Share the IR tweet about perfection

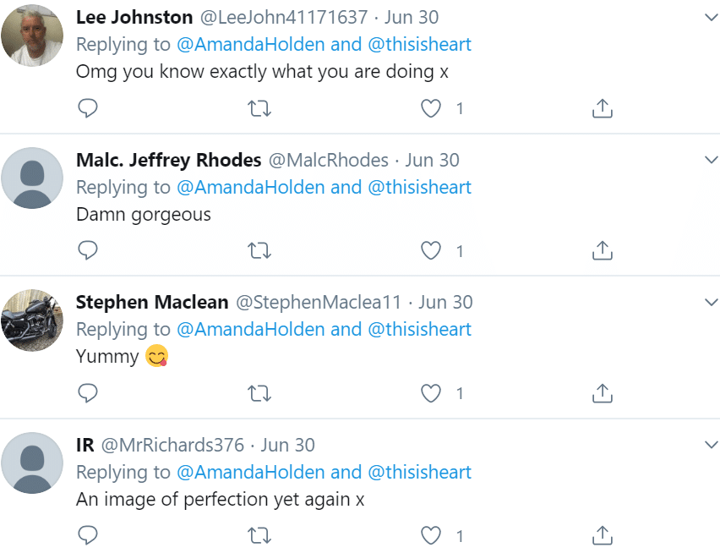click(602, 535)
